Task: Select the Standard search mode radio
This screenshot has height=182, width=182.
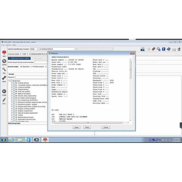Action: [21, 66]
